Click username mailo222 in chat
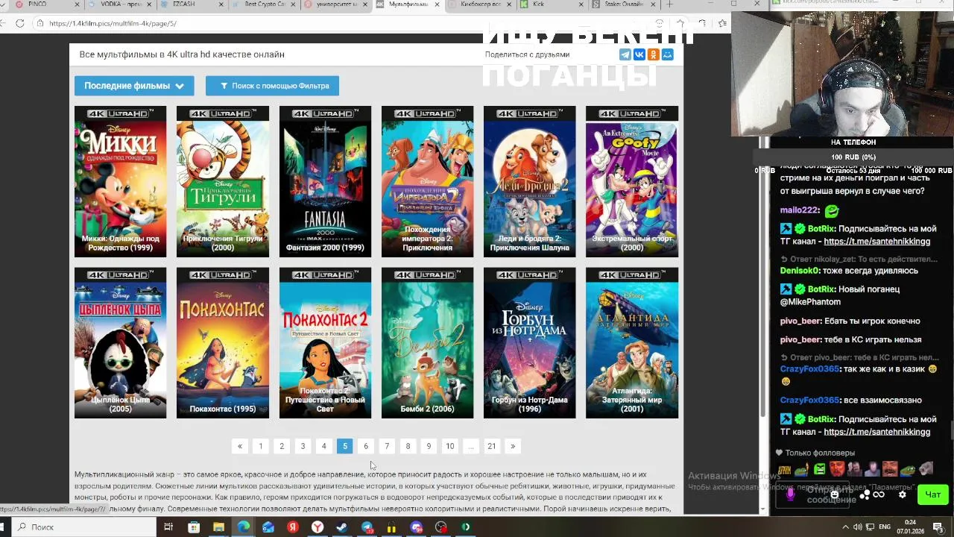Screen dimensions: 954x537 800,210
